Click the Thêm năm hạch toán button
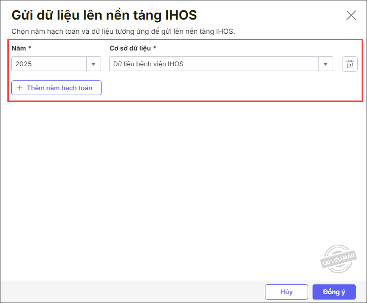 pos(56,88)
